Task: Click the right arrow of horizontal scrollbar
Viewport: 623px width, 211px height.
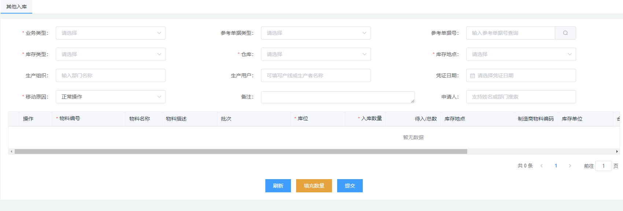Action: coord(617,151)
